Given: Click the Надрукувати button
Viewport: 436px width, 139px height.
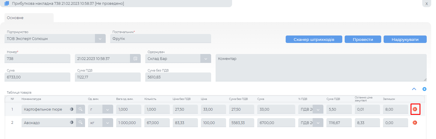Looking at the screenshot, I should (405, 39).
